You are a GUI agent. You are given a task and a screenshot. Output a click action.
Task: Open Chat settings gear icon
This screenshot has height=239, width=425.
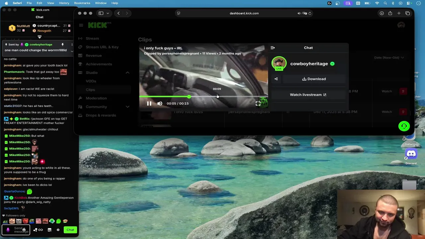click(58, 230)
